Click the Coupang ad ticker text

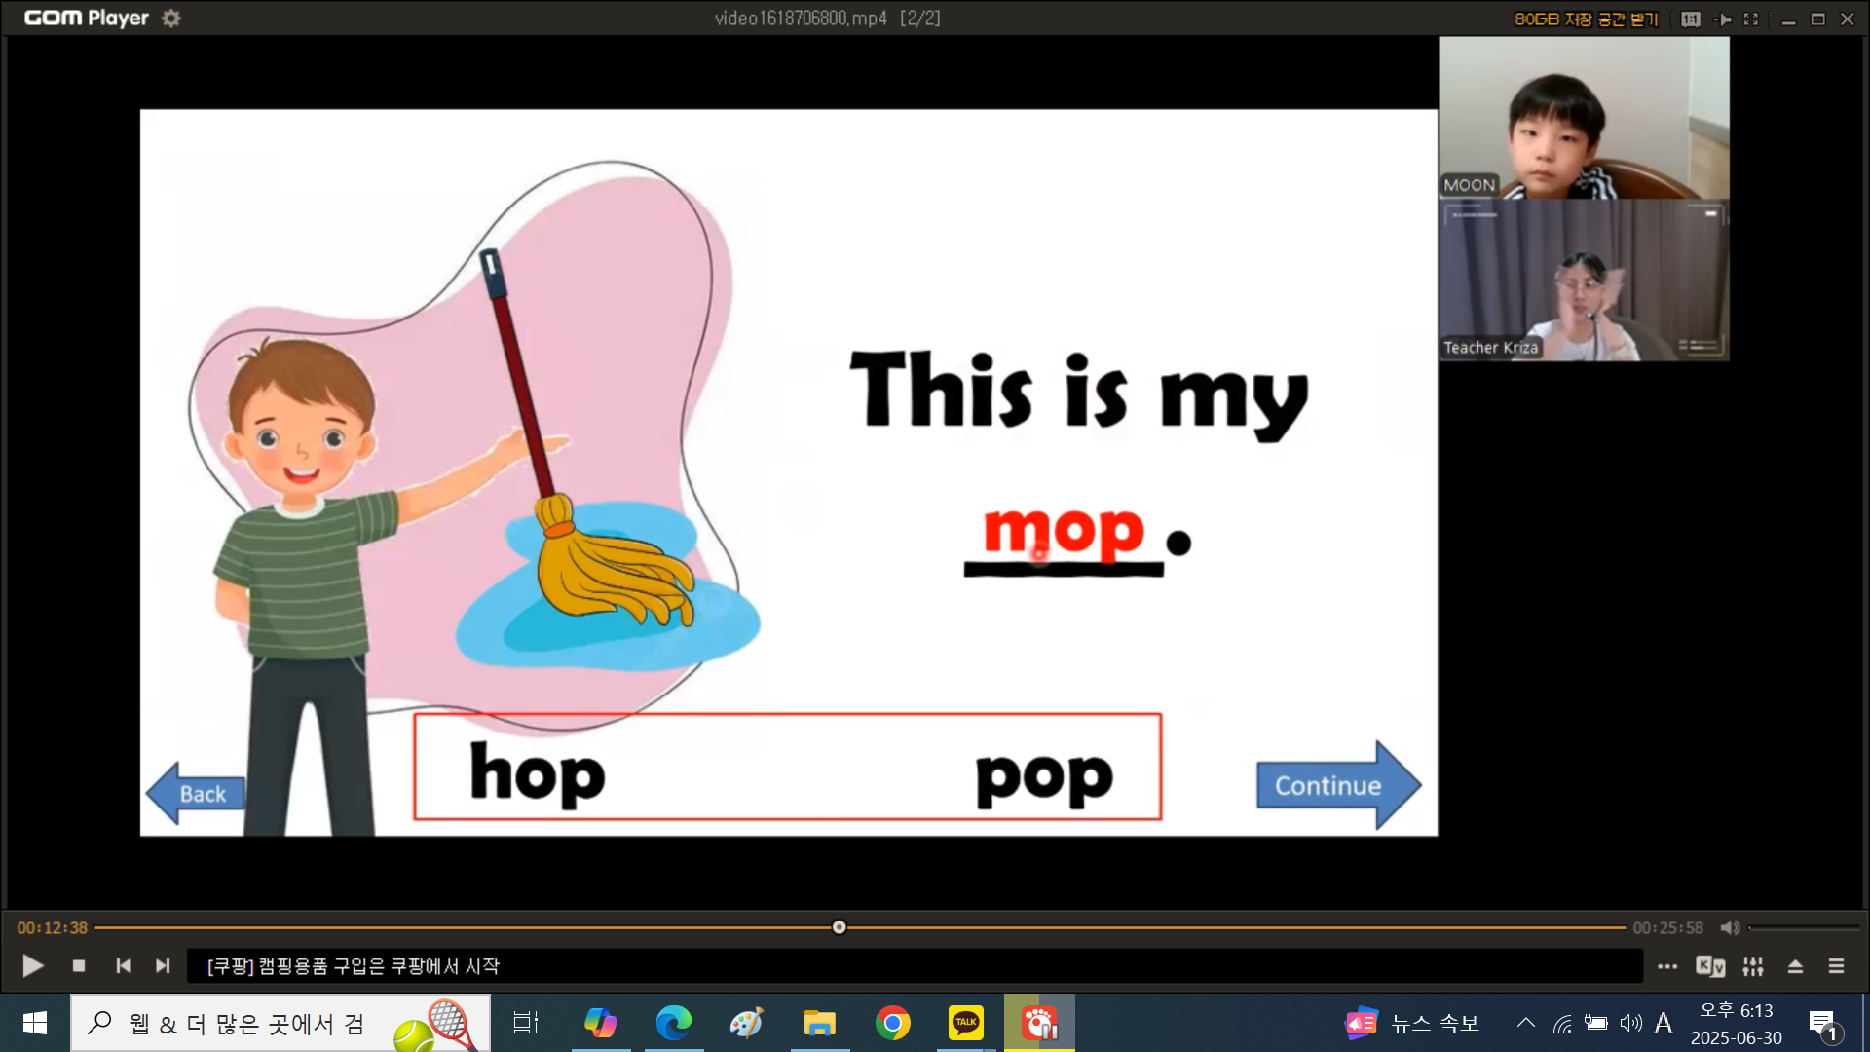click(x=354, y=966)
